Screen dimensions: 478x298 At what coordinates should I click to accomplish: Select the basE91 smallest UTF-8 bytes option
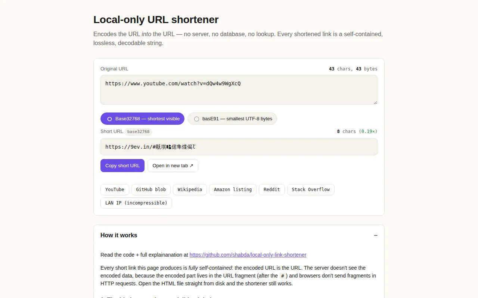[232, 118]
